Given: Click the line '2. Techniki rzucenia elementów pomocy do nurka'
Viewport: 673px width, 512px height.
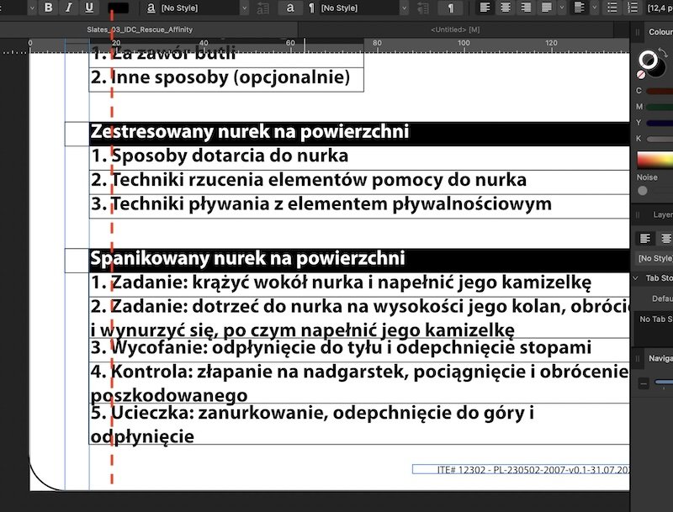Looking at the screenshot, I should point(309,180).
